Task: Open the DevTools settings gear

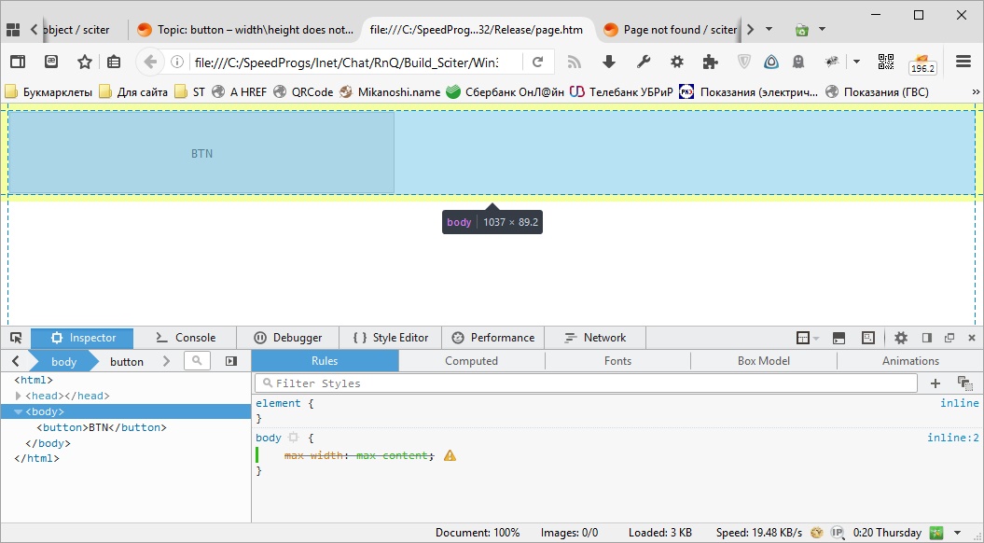Action: tap(901, 337)
